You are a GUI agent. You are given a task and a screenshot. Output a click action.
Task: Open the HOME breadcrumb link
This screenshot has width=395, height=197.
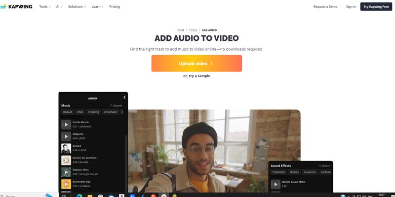180,30
